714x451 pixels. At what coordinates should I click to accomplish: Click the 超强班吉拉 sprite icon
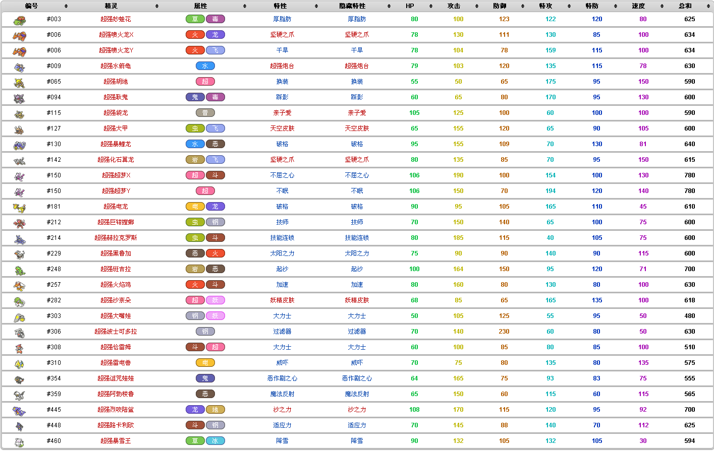click(19, 270)
